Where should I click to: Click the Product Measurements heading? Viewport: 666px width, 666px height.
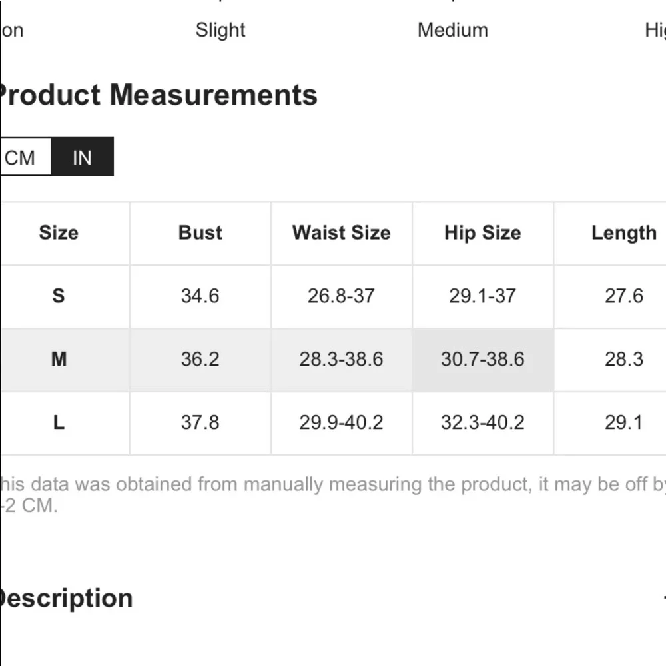(157, 95)
